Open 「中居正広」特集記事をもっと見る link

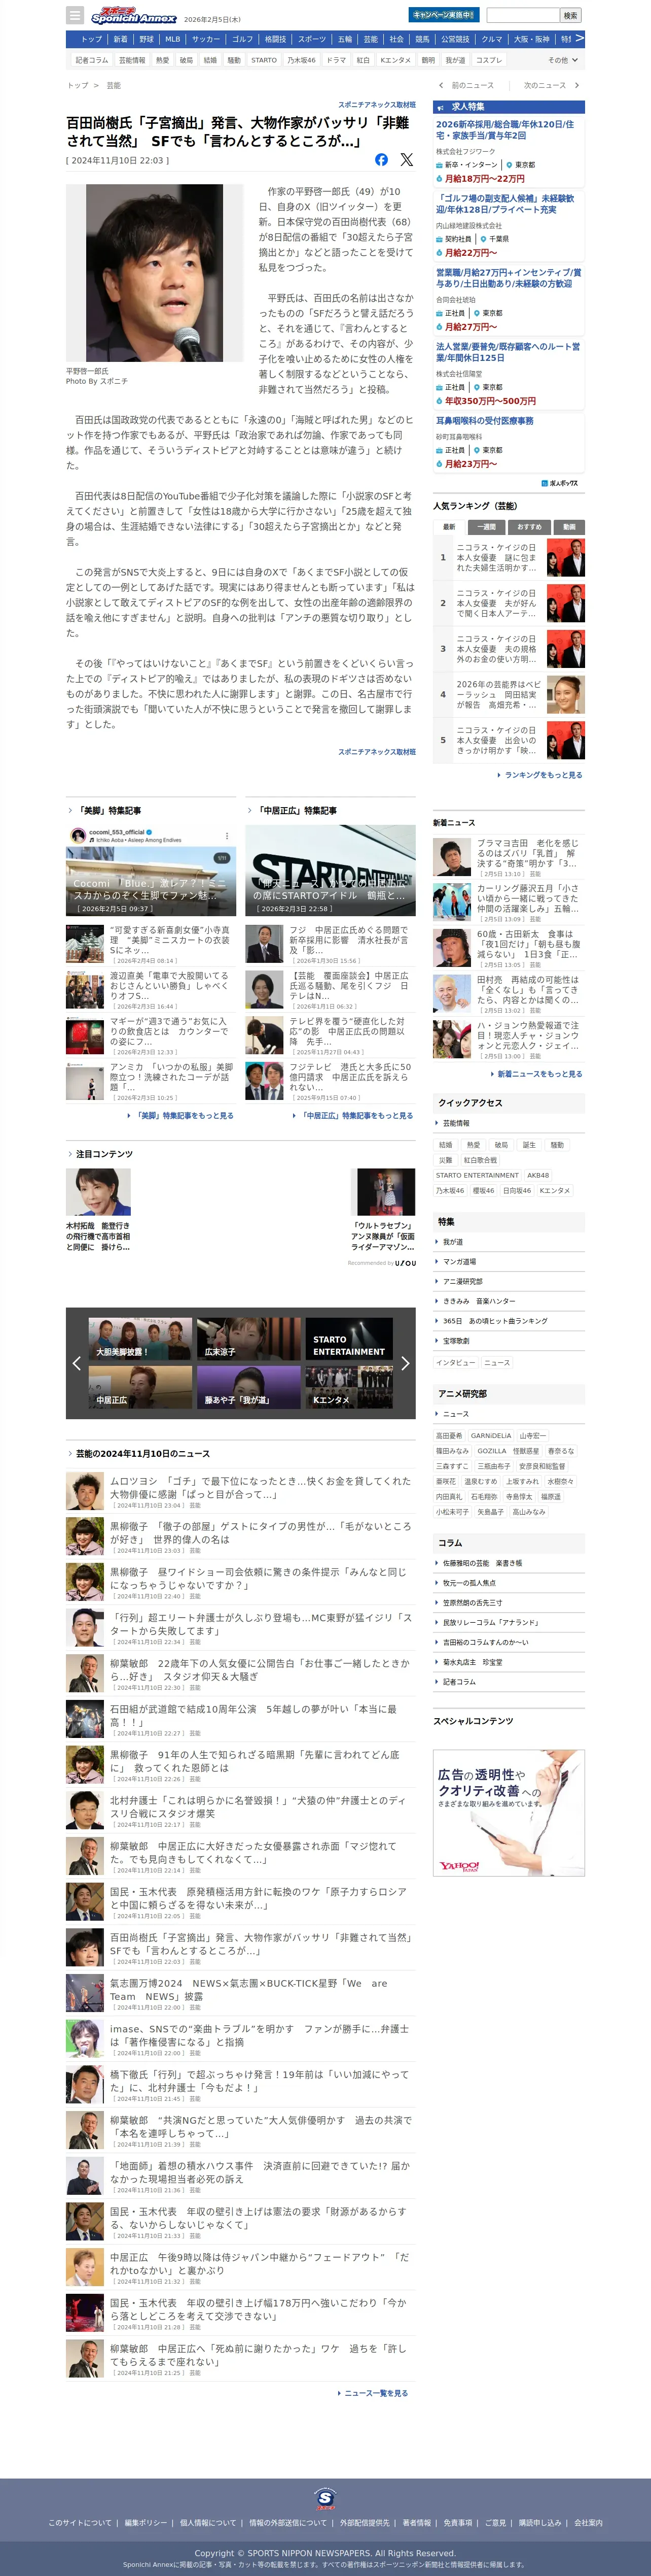(x=352, y=1116)
